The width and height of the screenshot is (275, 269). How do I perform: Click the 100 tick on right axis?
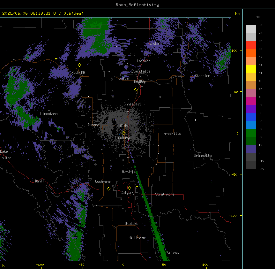[x=234, y=50]
